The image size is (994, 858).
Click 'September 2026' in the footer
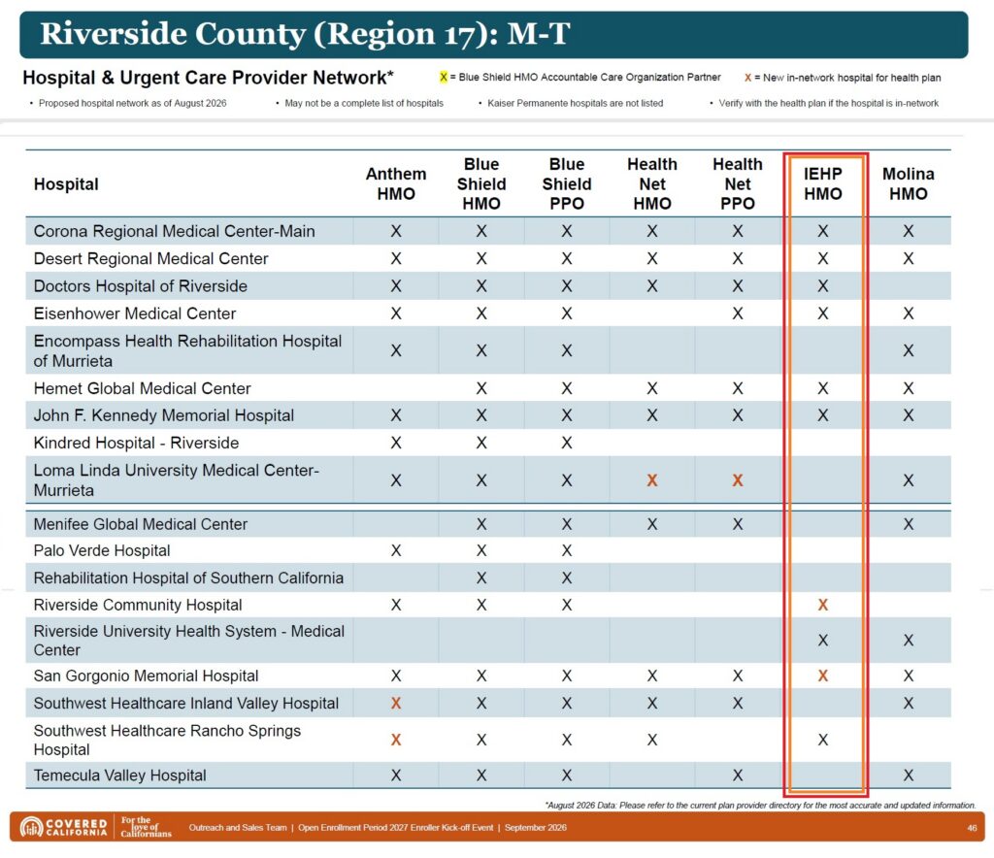tap(536, 828)
